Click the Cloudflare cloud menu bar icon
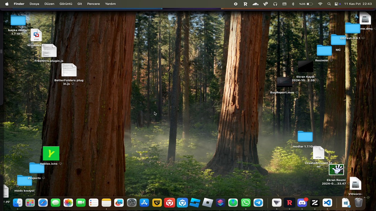This screenshot has height=211, width=376. point(255,4)
